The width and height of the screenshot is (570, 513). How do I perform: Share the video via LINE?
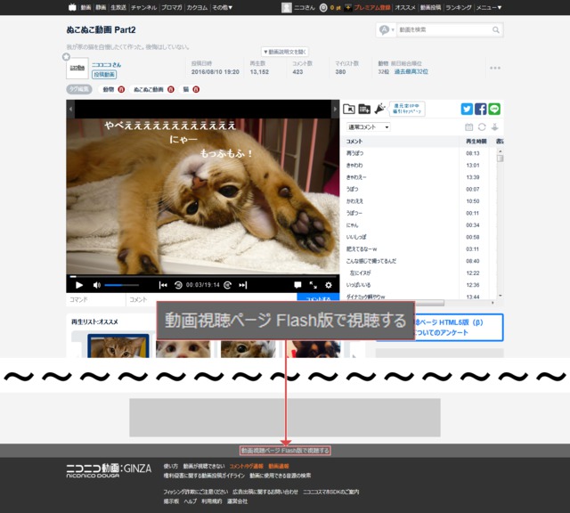[x=495, y=109]
